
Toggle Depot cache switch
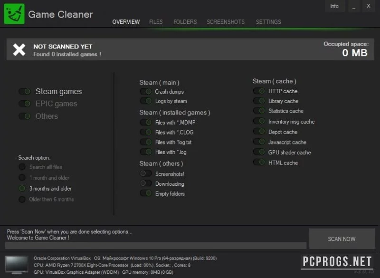coord(259,131)
